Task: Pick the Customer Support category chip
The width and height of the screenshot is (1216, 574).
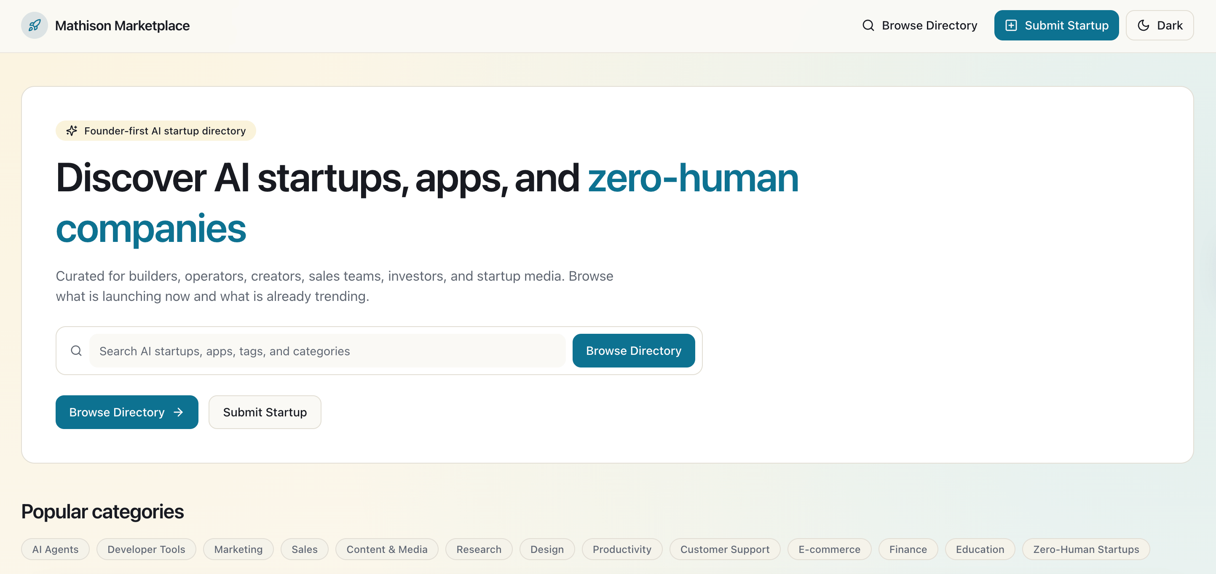Action: click(x=725, y=549)
